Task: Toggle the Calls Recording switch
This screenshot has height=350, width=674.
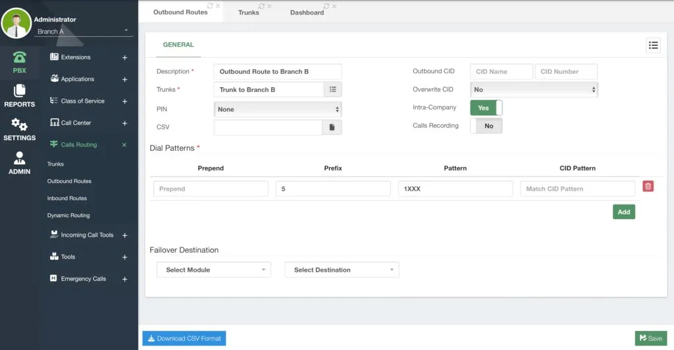Action: pyautogui.click(x=486, y=126)
